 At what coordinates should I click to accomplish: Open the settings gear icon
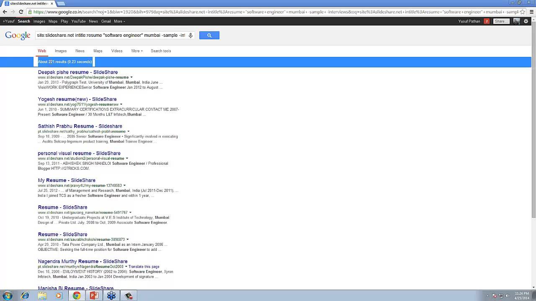(526, 21)
